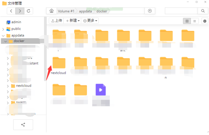The image size is (209, 135).
Task: Go to the home location icon
Action: pos(52,11)
